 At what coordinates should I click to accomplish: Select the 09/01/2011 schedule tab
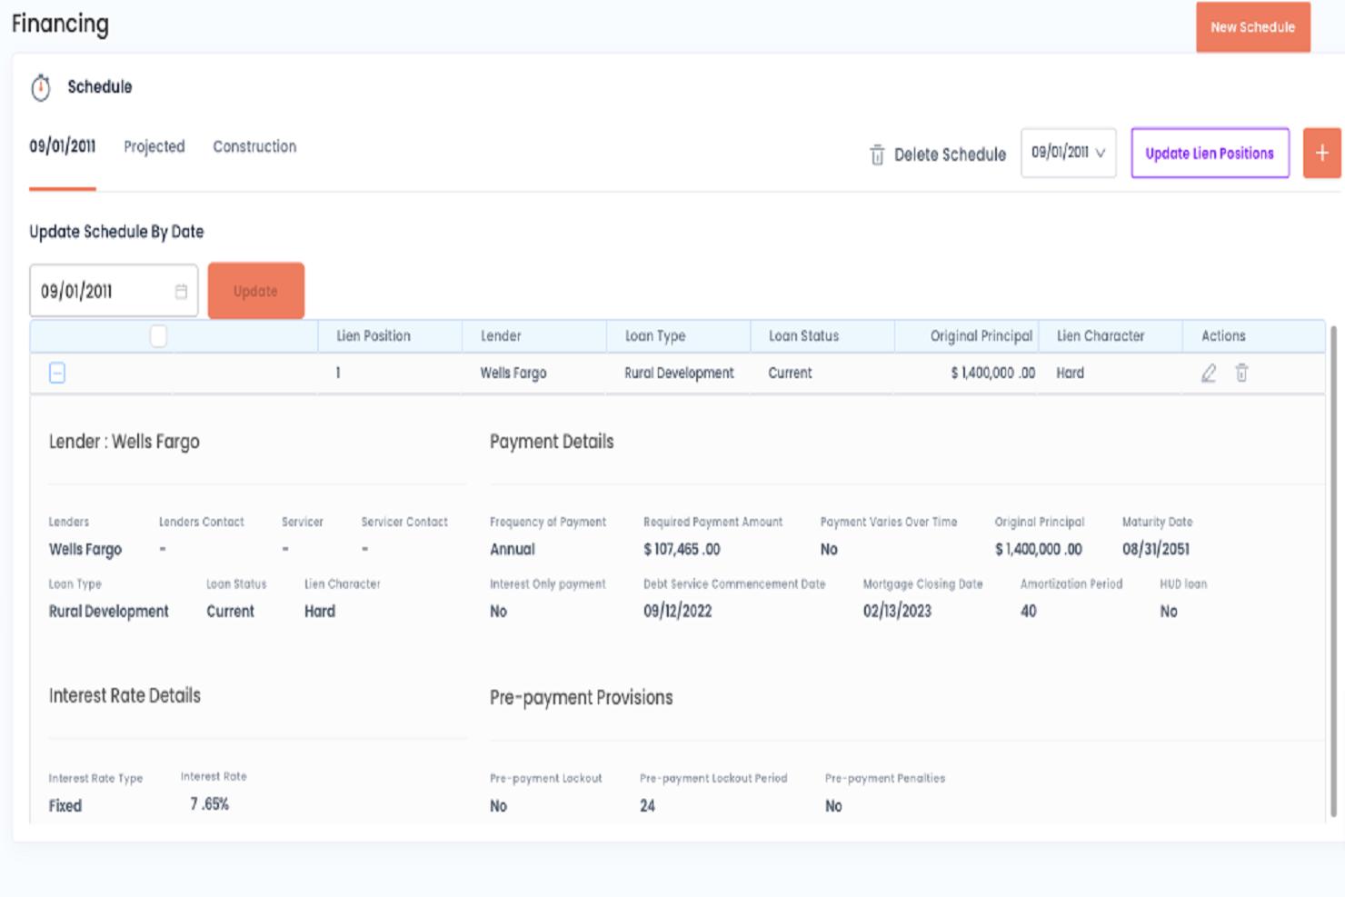point(62,147)
